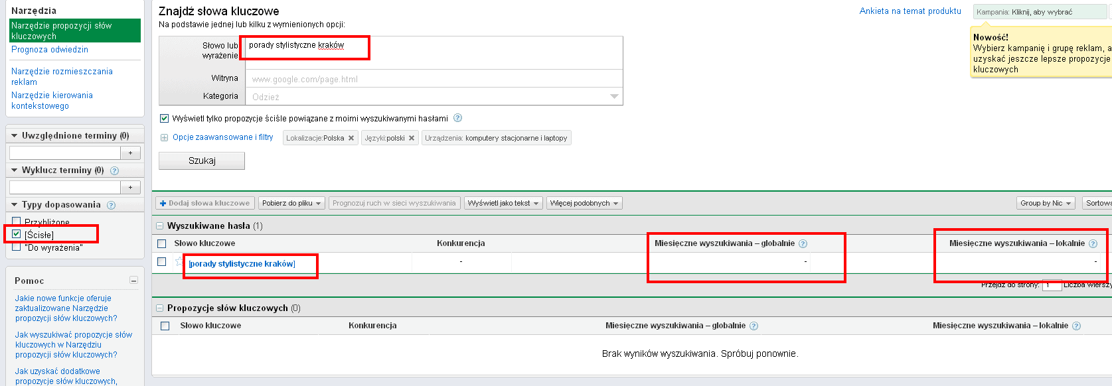Focus the Witryna website input field
The image size is (1112, 386).
(x=434, y=79)
